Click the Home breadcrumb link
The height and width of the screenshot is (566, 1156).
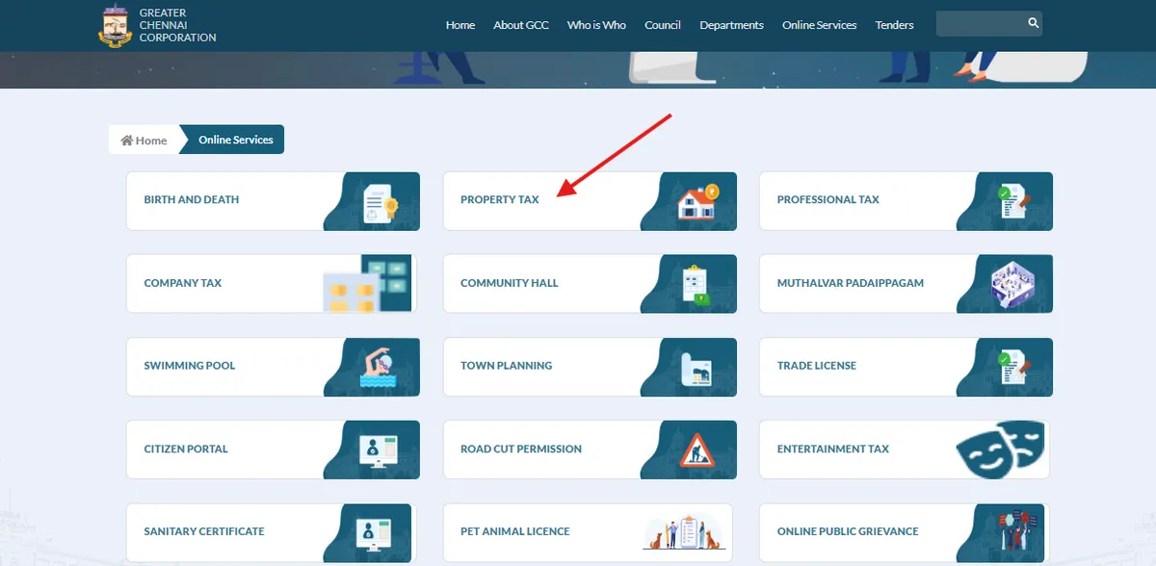coord(144,141)
